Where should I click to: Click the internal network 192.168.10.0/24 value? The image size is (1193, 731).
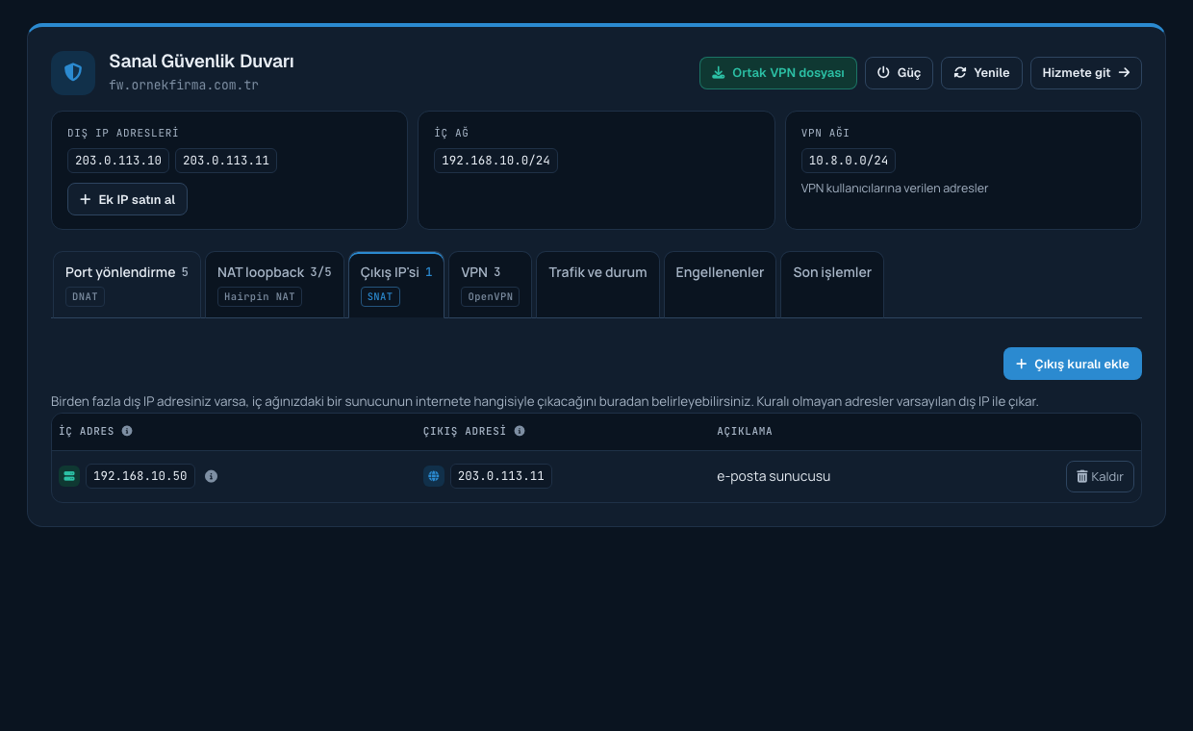[x=495, y=161]
